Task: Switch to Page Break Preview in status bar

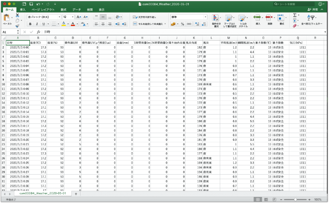Action: 274,199
